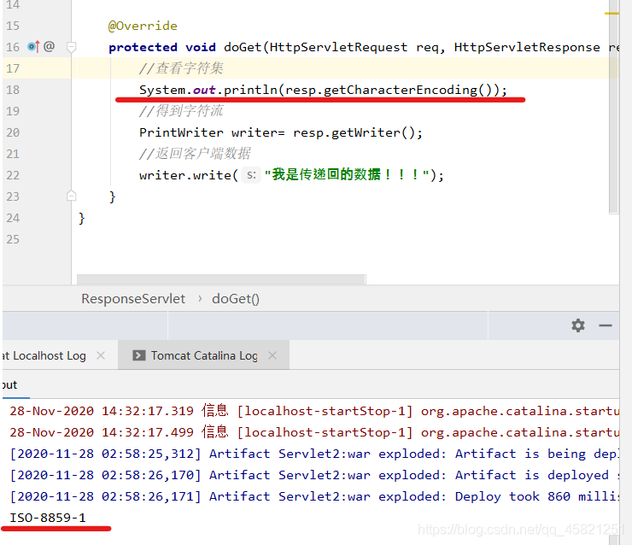
Task: Hide the tool window with the minus button
Action: pos(606,325)
